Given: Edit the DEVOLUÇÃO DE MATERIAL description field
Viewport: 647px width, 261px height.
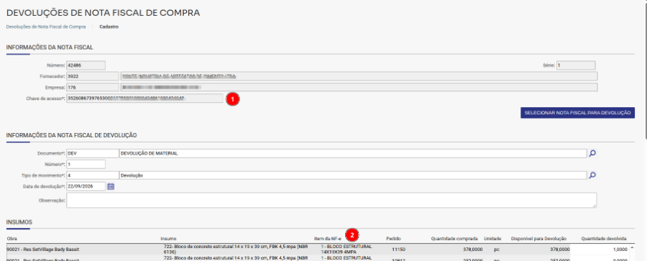Looking at the screenshot, I should [x=353, y=153].
